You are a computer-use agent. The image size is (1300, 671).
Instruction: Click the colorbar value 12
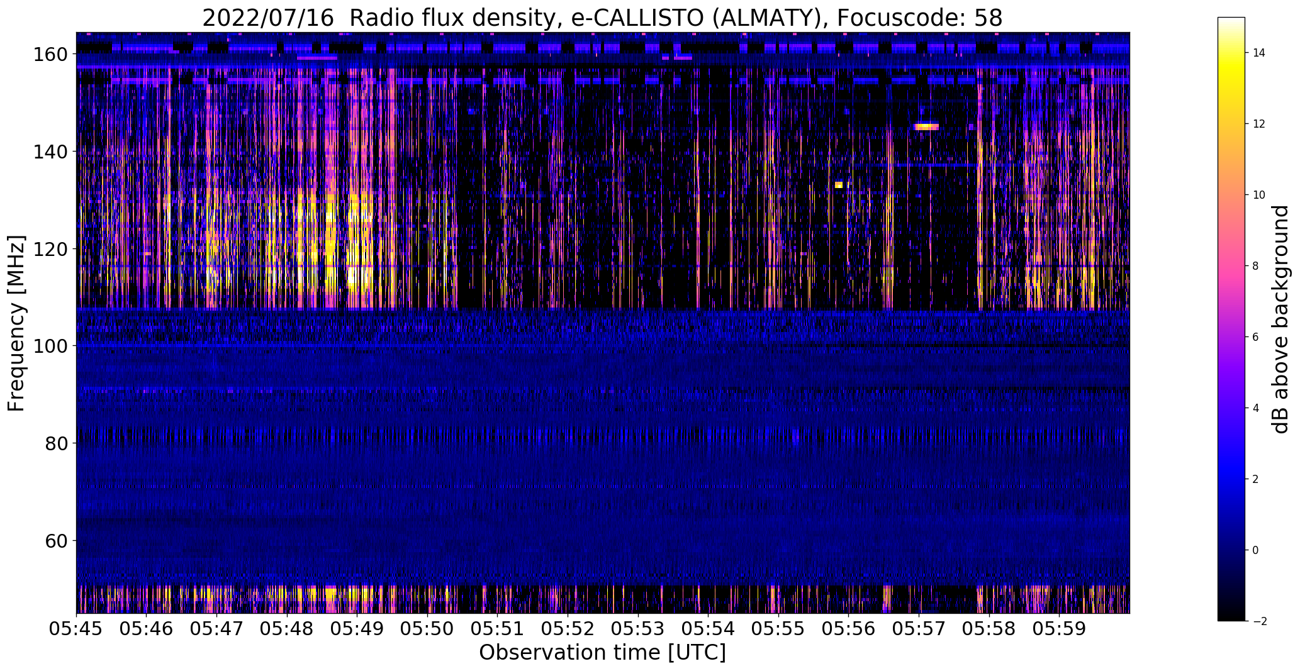(1259, 124)
